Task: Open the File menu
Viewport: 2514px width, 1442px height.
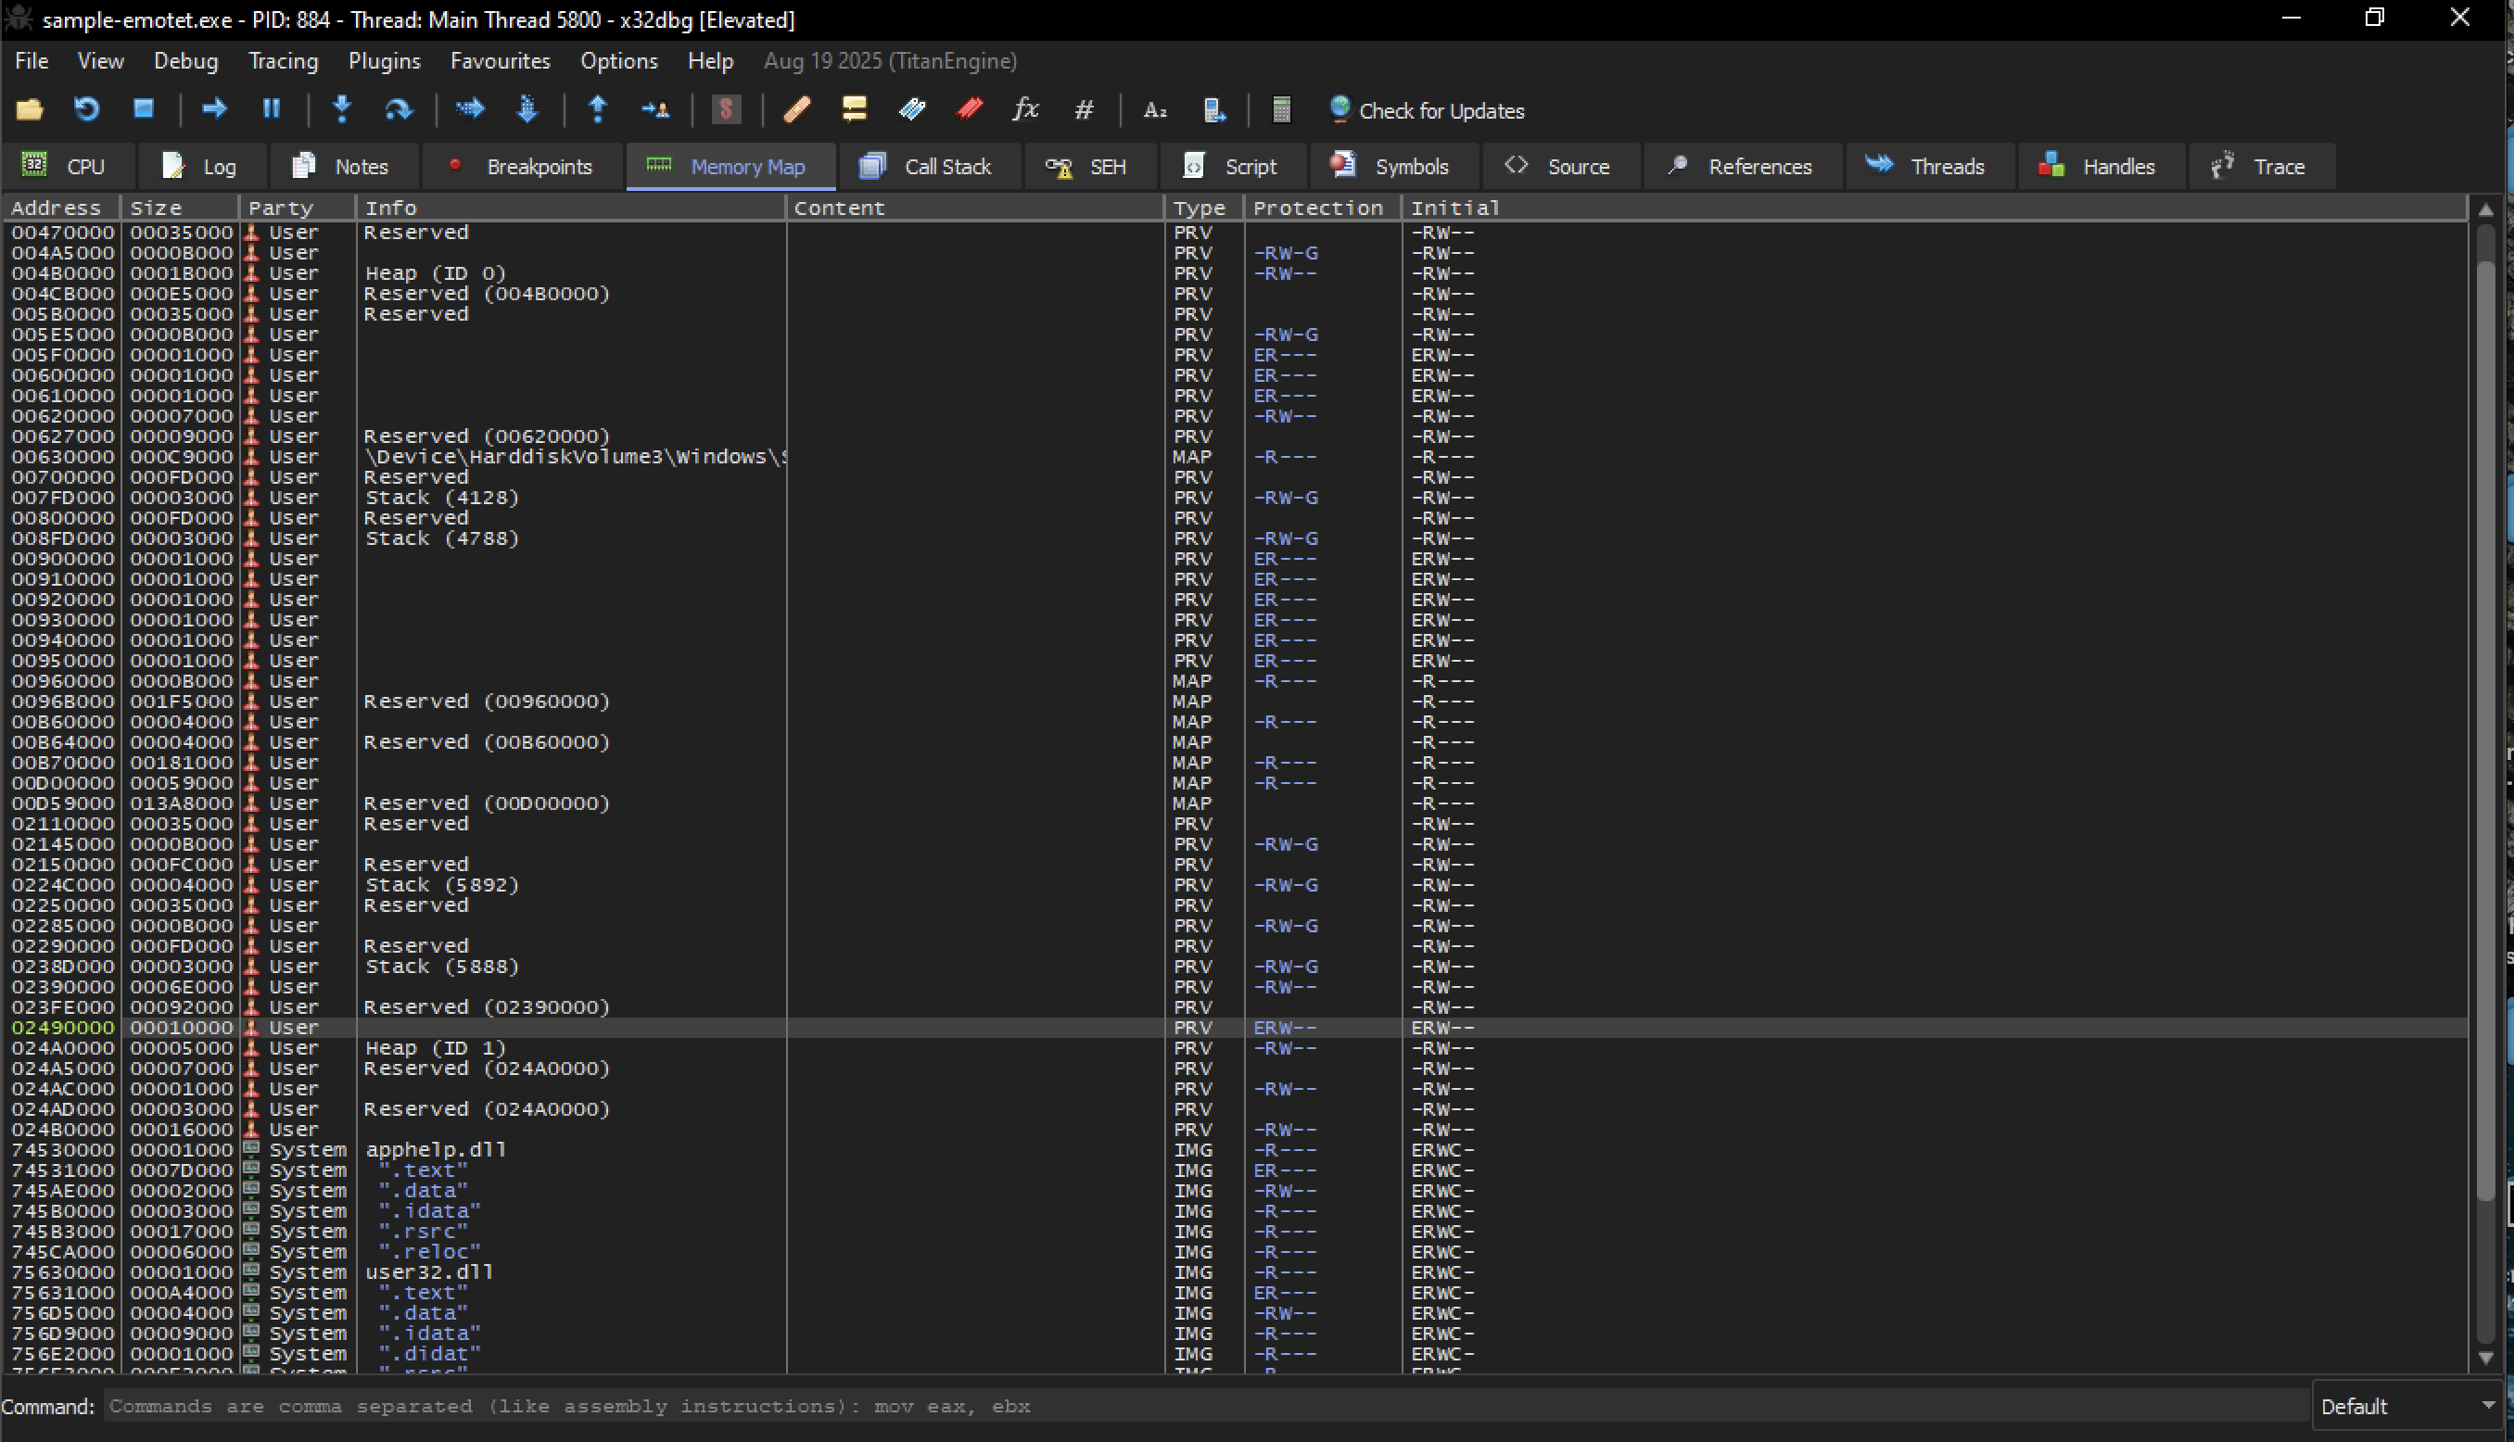Action: click(32, 60)
